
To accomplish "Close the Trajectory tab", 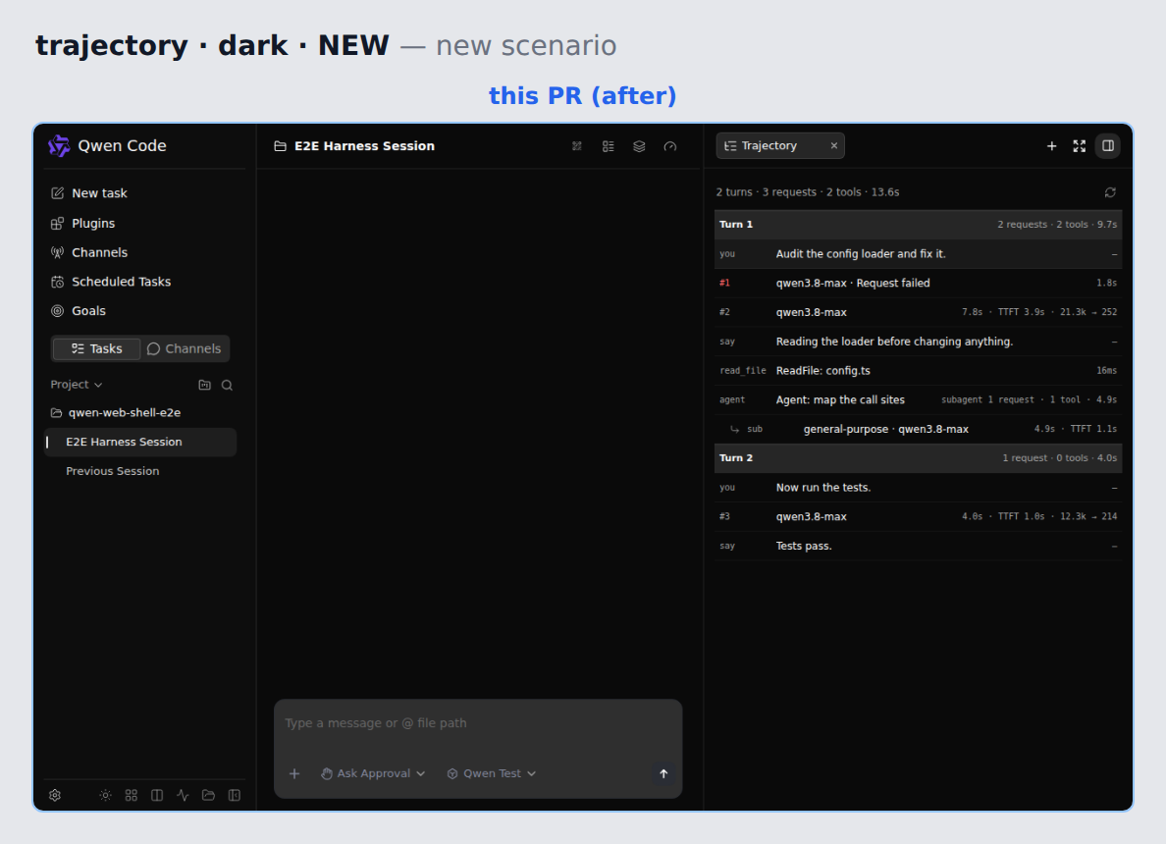I will coord(834,146).
